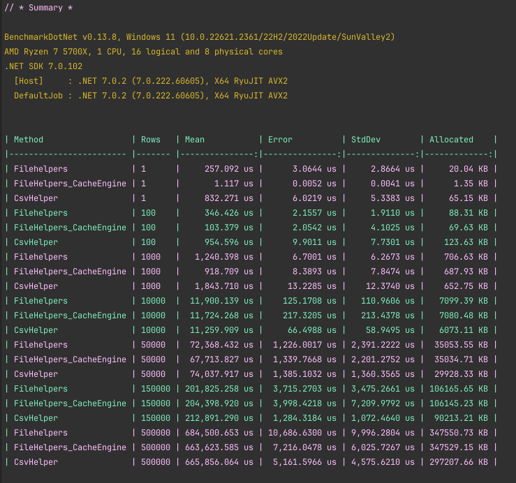Click StdDev value 4,575.6210 us
This screenshot has width=516, height=483.
point(383,462)
